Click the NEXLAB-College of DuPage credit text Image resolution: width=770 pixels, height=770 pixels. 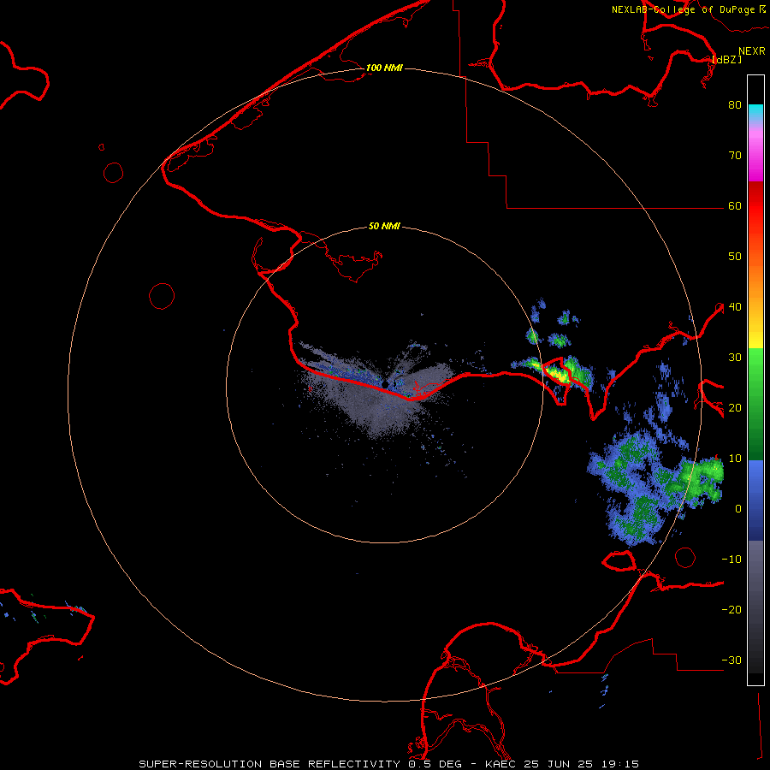coord(683,9)
